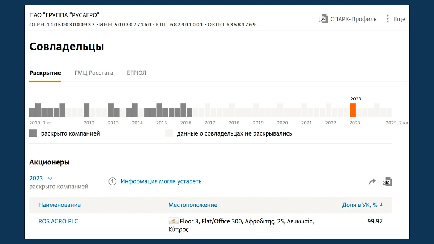Open the Еще three-dot menu
Viewport: 434px width, 244px height.
click(387, 19)
